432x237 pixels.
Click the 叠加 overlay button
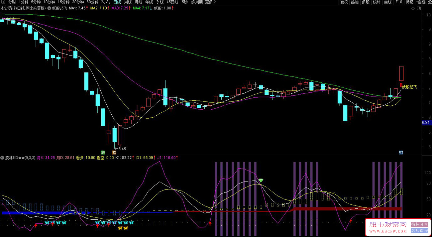click(x=355, y=2)
